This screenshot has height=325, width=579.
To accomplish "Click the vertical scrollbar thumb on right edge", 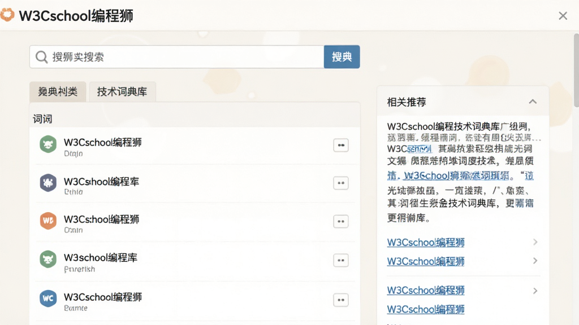I will coord(576,70).
